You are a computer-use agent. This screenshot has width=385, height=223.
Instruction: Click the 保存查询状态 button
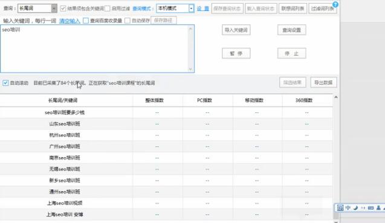point(227,8)
